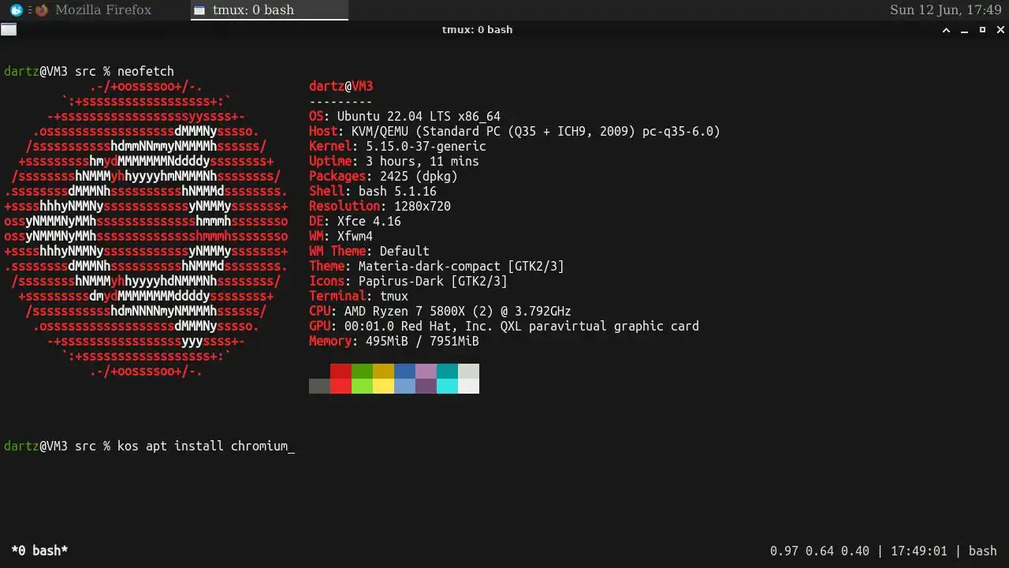Click the Packages line 2425 (dpkg)

pos(383,176)
